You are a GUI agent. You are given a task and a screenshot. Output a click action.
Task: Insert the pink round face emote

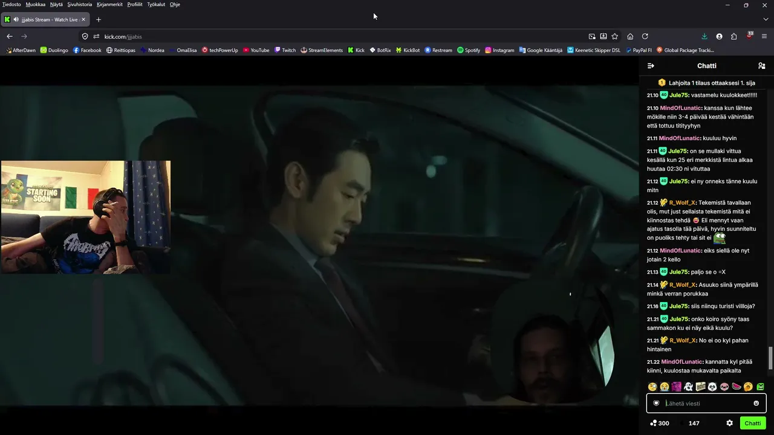(x=724, y=387)
